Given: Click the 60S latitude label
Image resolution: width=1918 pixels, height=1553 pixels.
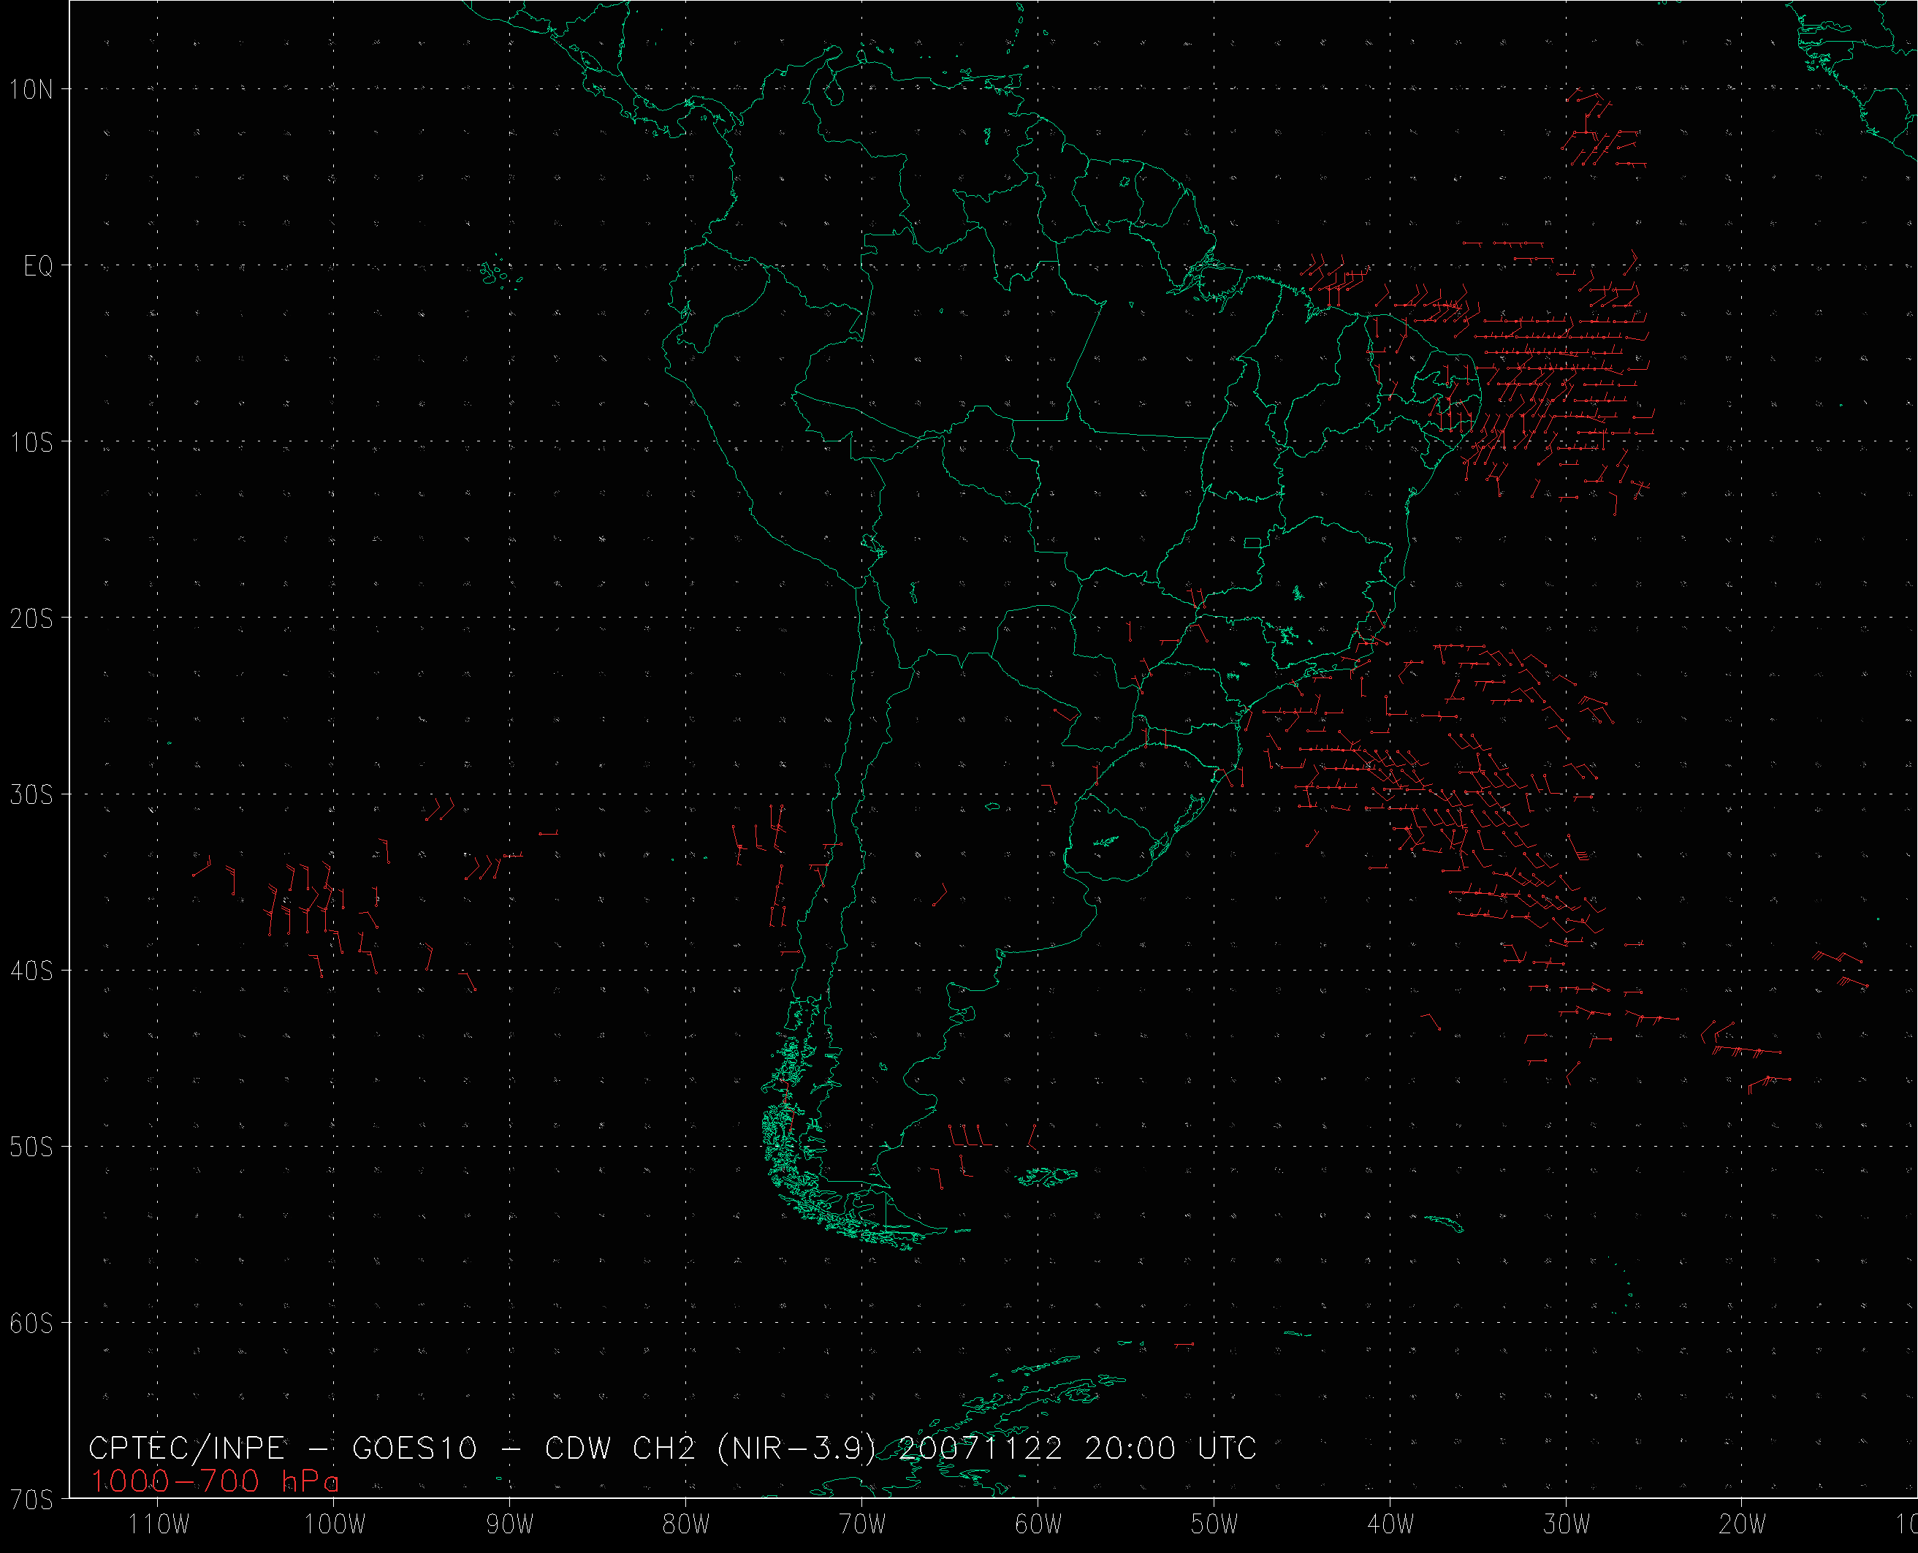Looking at the screenshot, I should (x=31, y=1324).
